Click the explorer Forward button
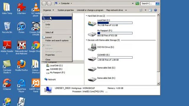This screenshot has width=189, height=106. click(49, 4)
